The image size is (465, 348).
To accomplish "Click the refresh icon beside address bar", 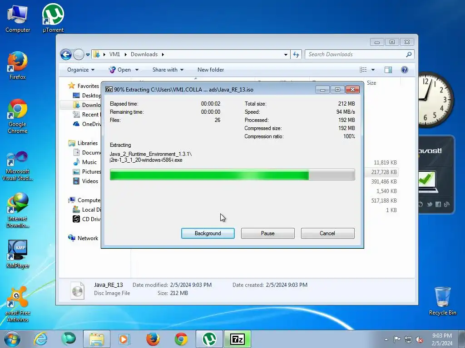I will 296,54.
